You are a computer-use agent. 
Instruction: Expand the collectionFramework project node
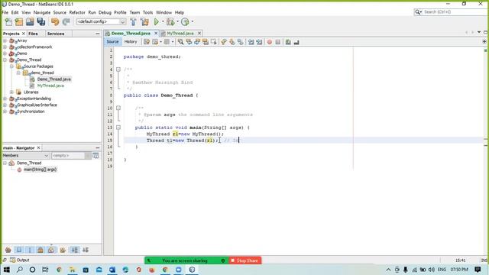coord(5,47)
